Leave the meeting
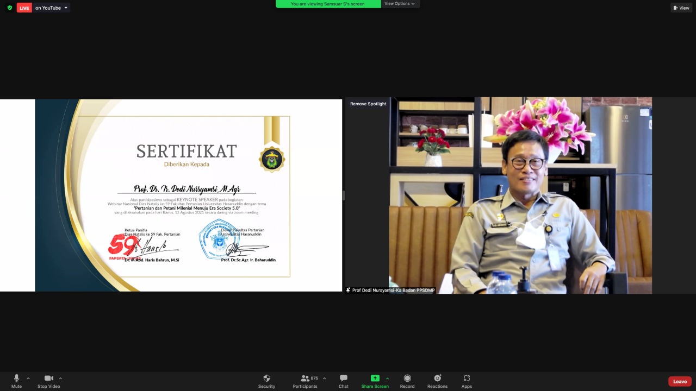The height and width of the screenshot is (391, 696). point(680,381)
